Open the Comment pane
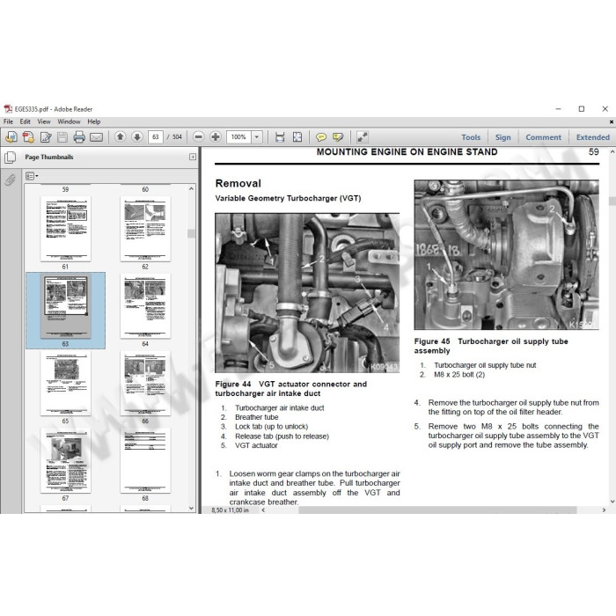The height and width of the screenshot is (616, 616). click(x=543, y=137)
